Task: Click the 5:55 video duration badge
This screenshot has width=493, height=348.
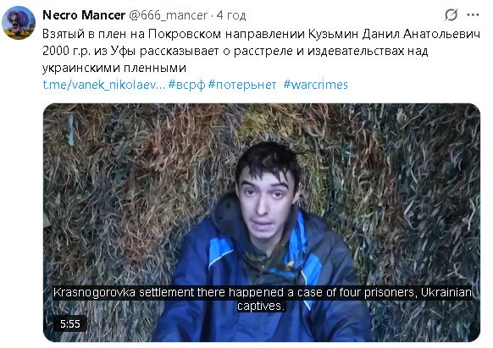Action: [69, 323]
